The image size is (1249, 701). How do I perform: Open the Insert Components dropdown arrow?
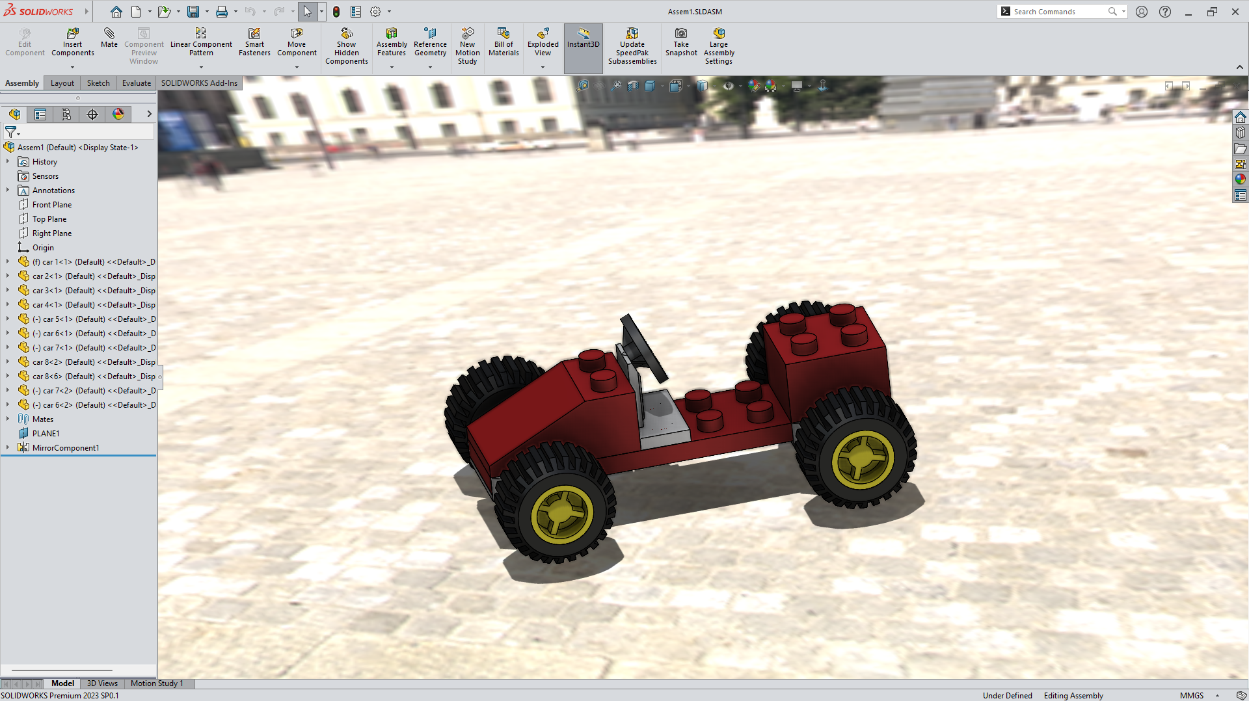click(73, 67)
